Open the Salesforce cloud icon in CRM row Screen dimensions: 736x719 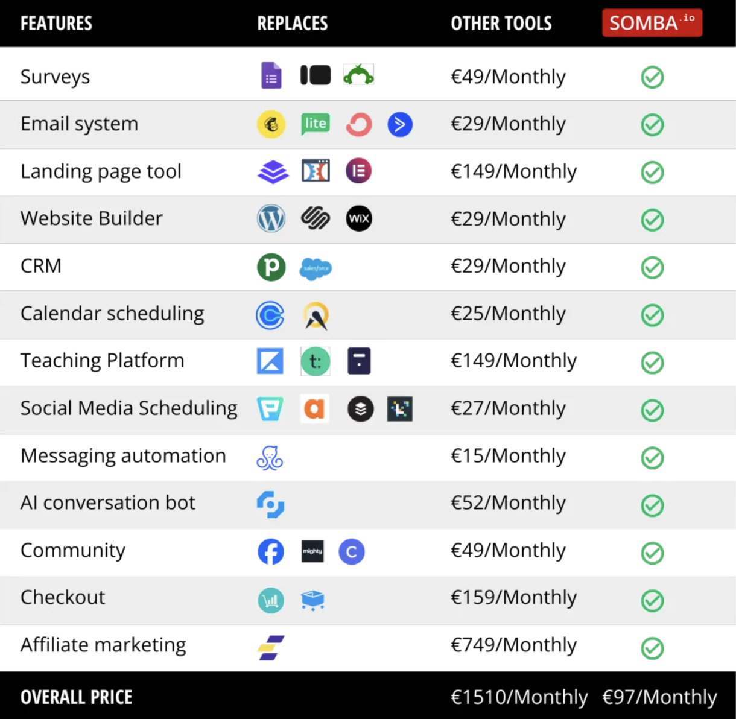coord(316,268)
